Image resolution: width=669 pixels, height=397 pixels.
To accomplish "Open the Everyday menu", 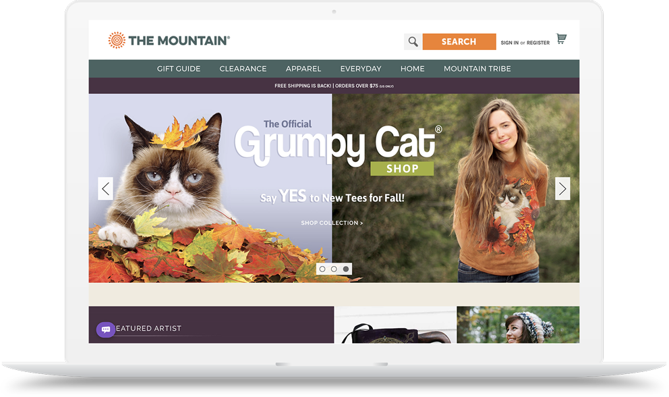I will click(361, 69).
